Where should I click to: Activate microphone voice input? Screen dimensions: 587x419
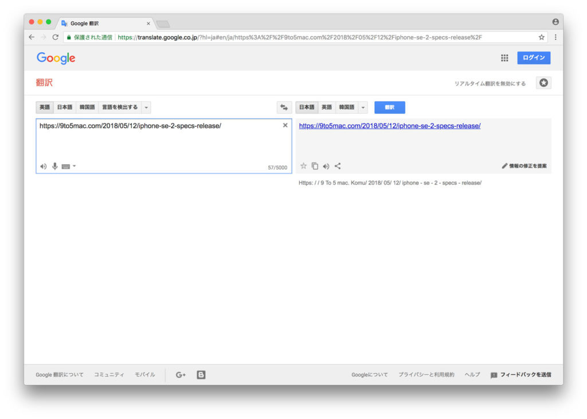54,166
